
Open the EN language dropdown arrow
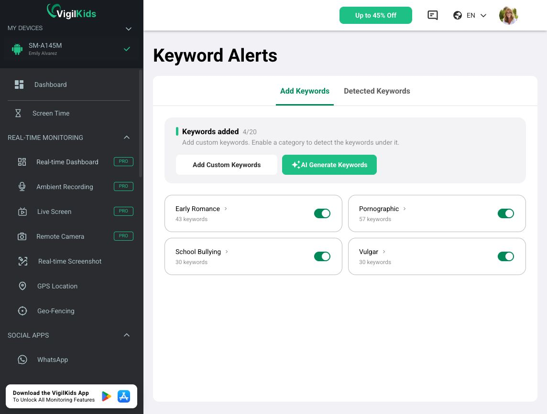pyautogui.click(x=483, y=15)
